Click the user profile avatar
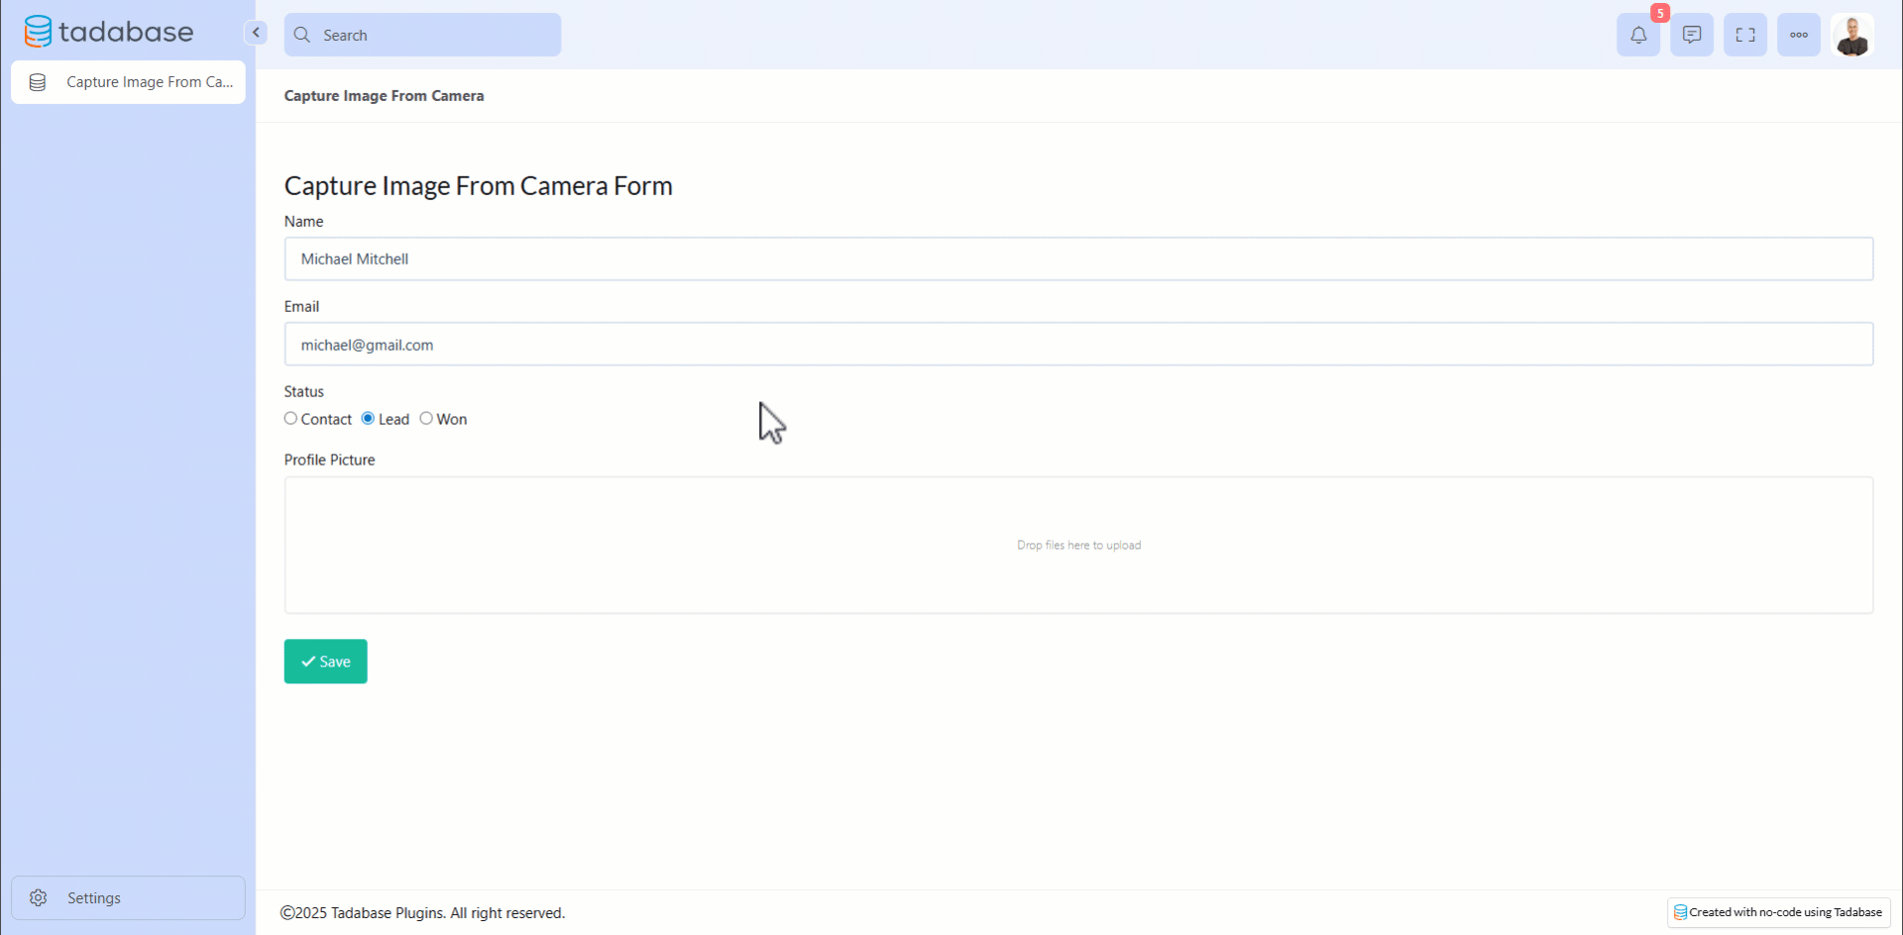Viewport: 1903px width, 935px height. click(1851, 36)
